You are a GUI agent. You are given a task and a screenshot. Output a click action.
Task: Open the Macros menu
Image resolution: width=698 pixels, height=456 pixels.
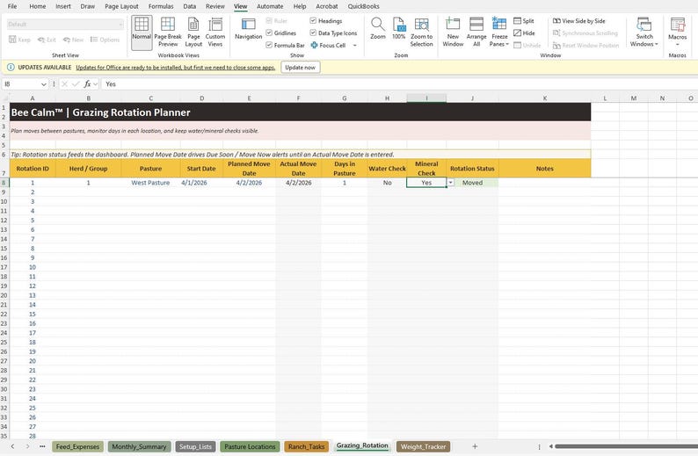677,32
